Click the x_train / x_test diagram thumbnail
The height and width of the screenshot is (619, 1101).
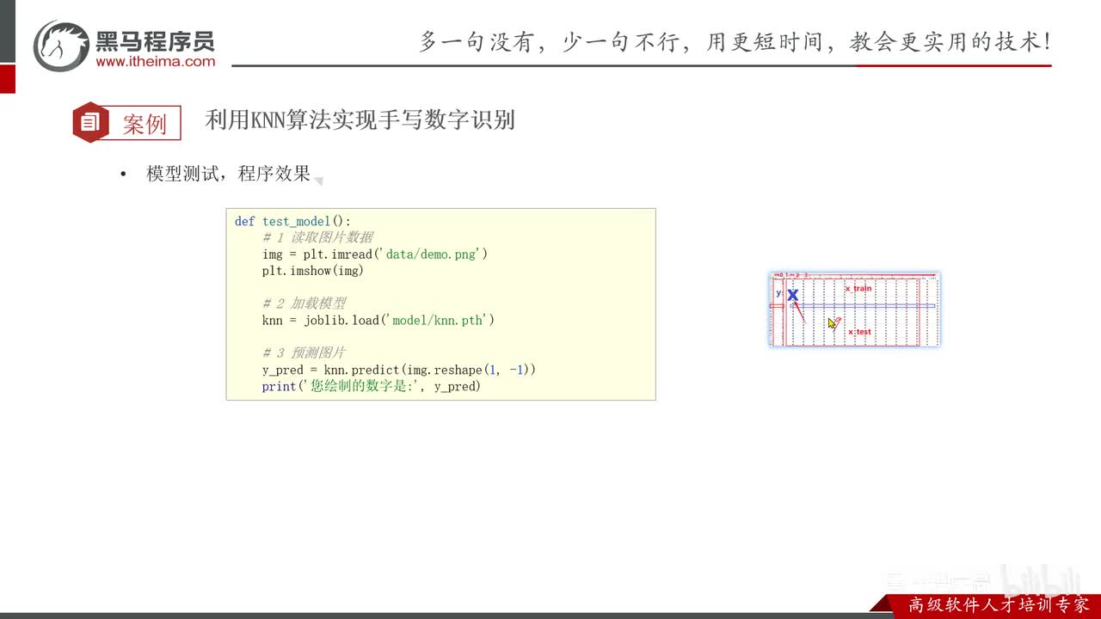pos(854,309)
